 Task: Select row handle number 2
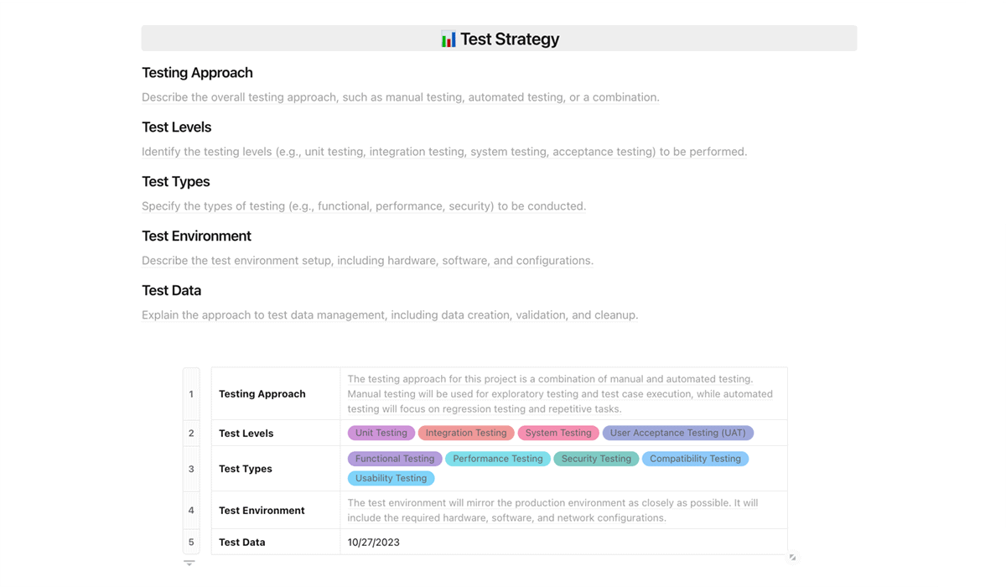click(191, 434)
